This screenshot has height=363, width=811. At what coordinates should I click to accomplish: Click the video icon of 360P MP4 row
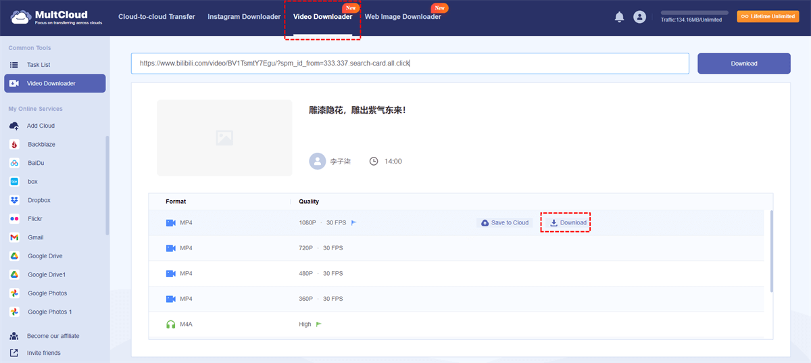pyautogui.click(x=170, y=299)
